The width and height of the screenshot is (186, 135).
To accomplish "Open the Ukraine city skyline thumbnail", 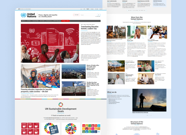I will pyautogui.click(x=74, y=72).
